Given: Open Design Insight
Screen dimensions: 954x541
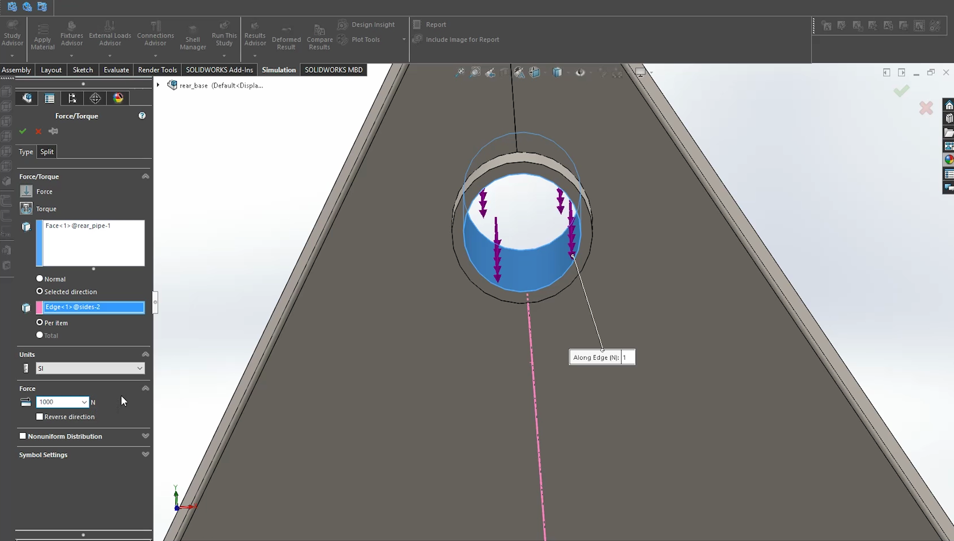Looking at the screenshot, I should [366, 24].
